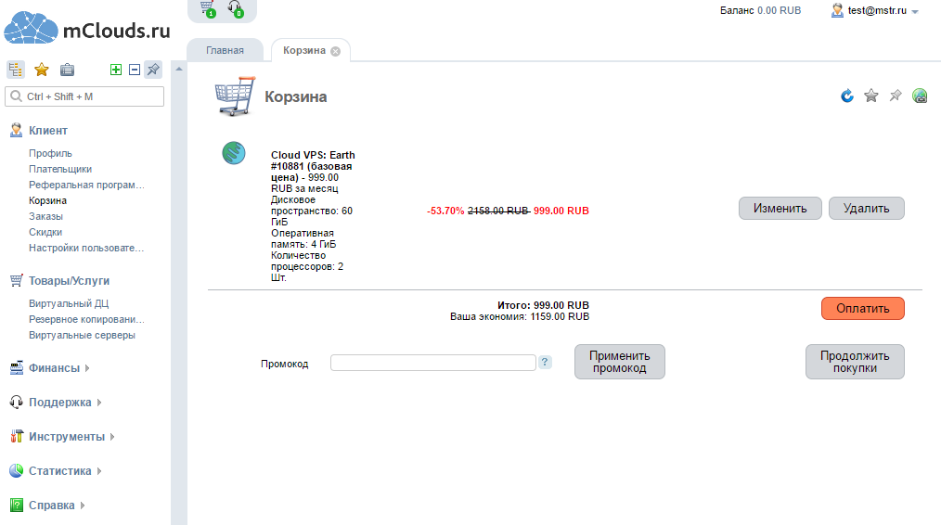Image resolution: width=941 pixels, height=525 pixels.
Task: Show the menu tree view icon
Action: click(x=16, y=70)
